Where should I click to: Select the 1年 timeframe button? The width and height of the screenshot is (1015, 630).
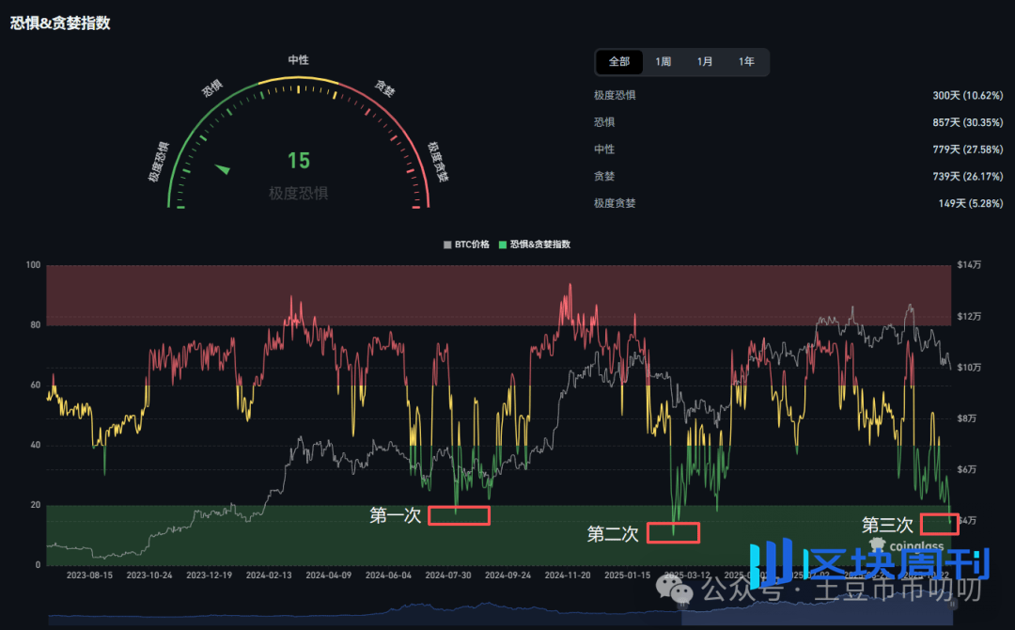coord(747,61)
